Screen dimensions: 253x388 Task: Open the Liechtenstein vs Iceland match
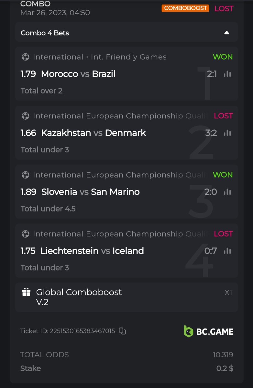[92, 251]
